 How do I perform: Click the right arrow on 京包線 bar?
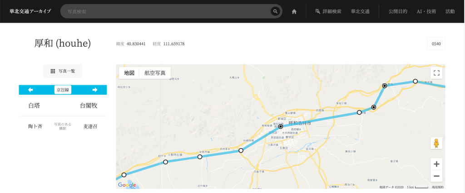(x=95, y=90)
